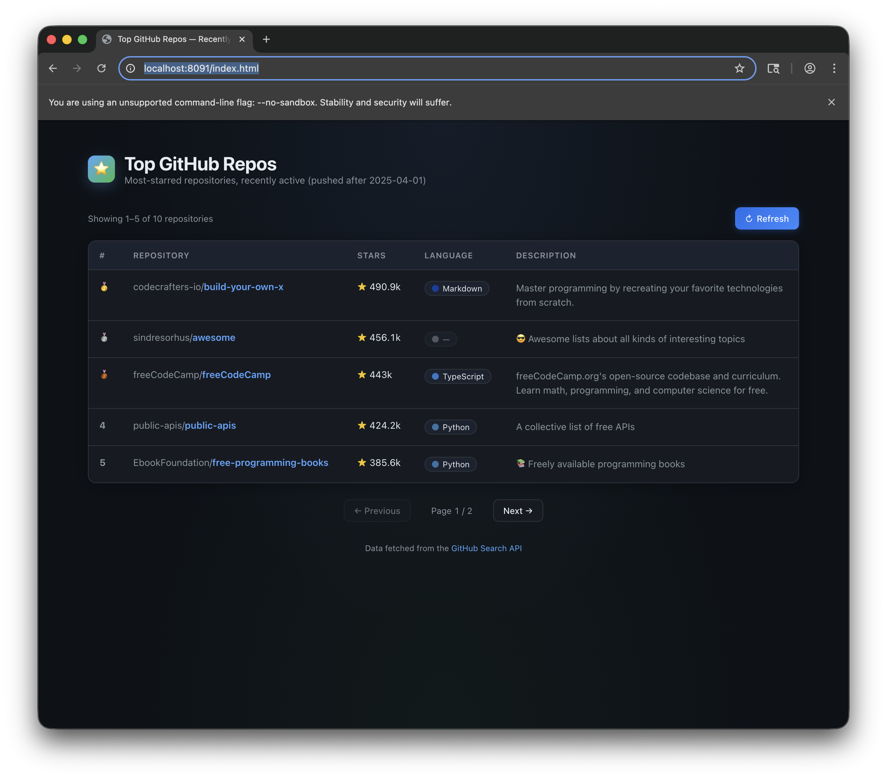Click the star icon next to 490.9k
Image resolution: width=887 pixels, height=779 pixels.
point(362,286)
